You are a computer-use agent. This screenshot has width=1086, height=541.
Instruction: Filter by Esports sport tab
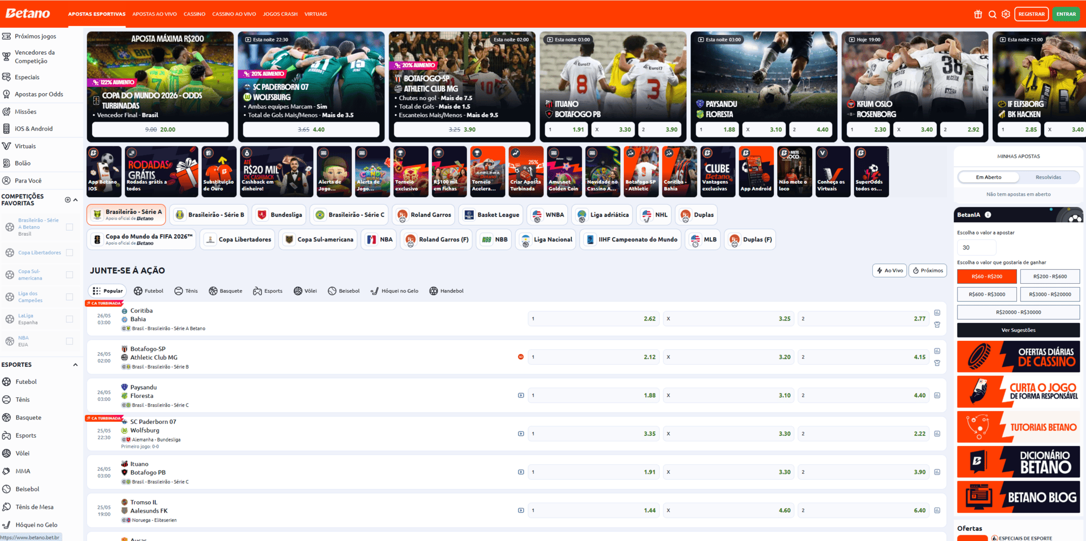(268, 291)
